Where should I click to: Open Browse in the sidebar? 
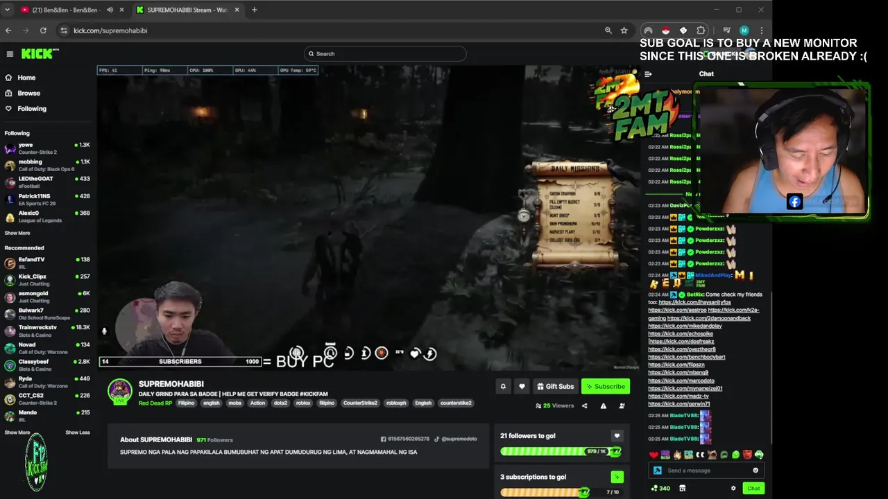pyautogui.click(x=28, y=93)
